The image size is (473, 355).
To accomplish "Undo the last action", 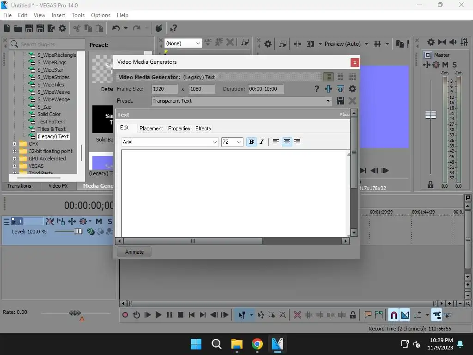I will pyautogui.click(x=116, y=28).
